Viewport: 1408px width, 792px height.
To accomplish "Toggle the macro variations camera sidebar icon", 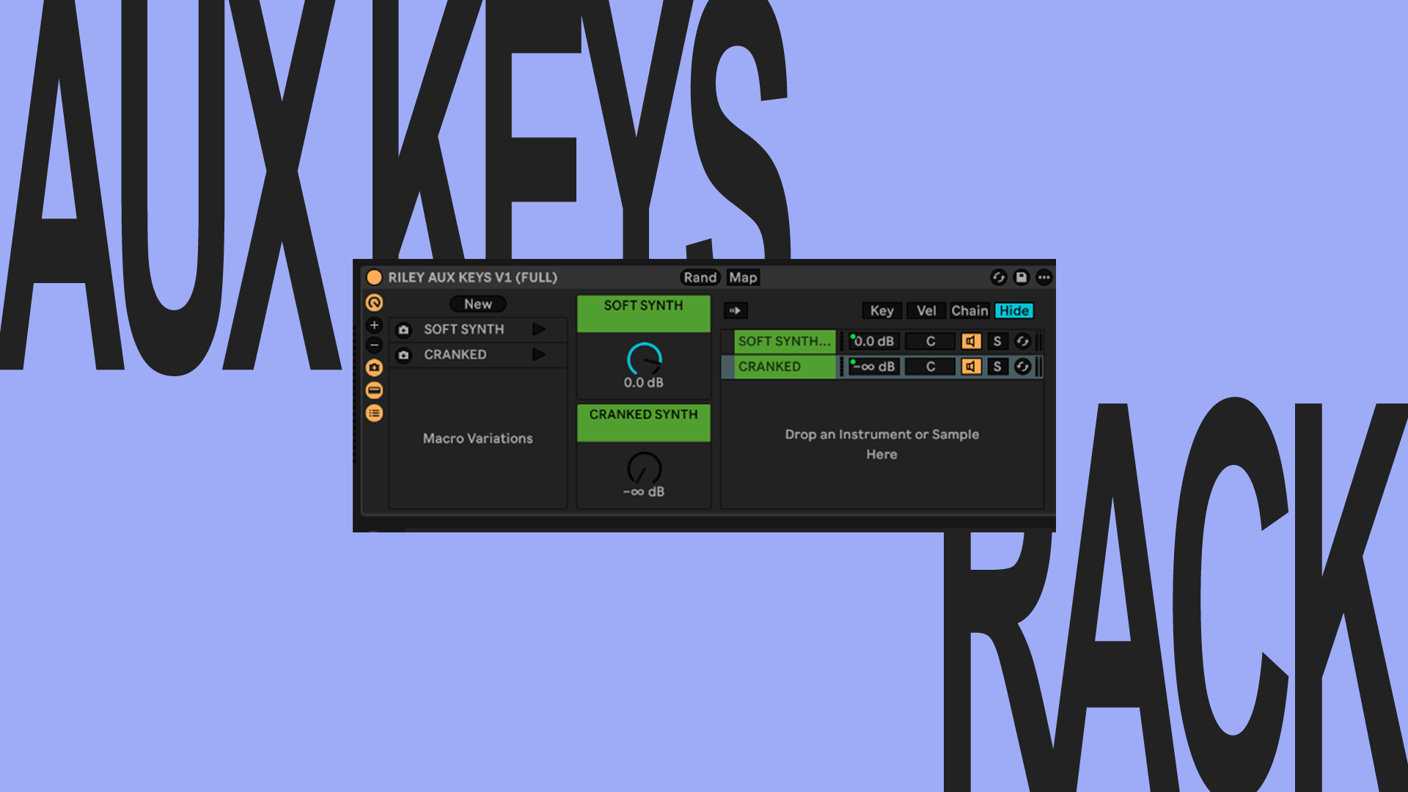I will [x=374, y=367].
